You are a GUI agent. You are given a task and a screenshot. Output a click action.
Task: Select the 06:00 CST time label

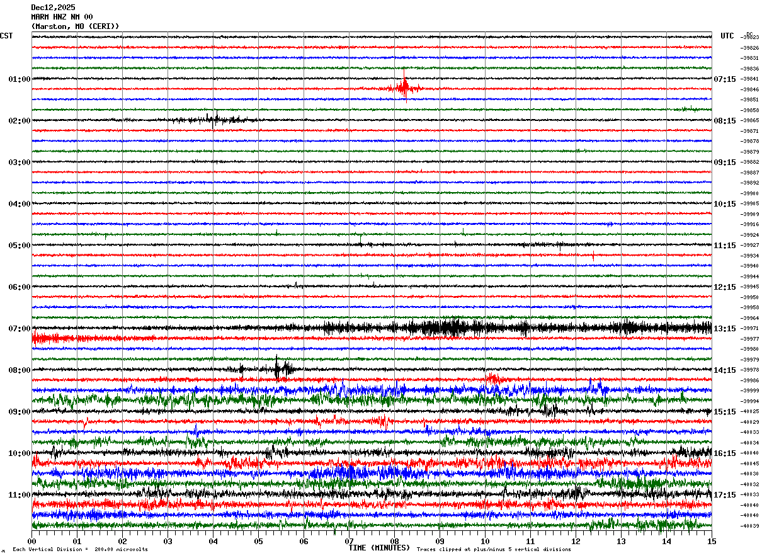click(x=19, y=287)
